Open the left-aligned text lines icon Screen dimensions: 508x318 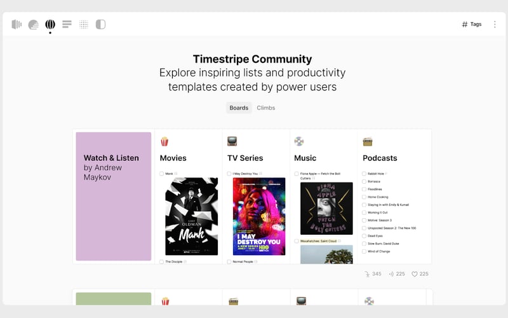(67, 24)
